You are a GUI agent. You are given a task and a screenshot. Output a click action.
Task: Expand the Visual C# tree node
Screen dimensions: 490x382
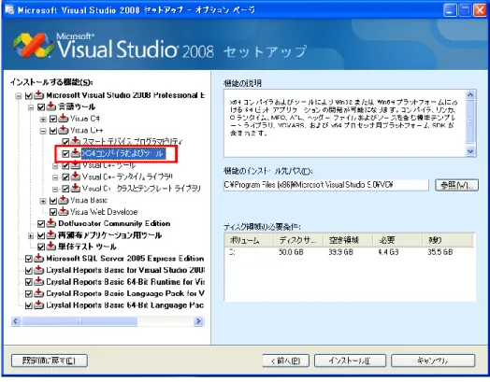[x=43, y=120]
